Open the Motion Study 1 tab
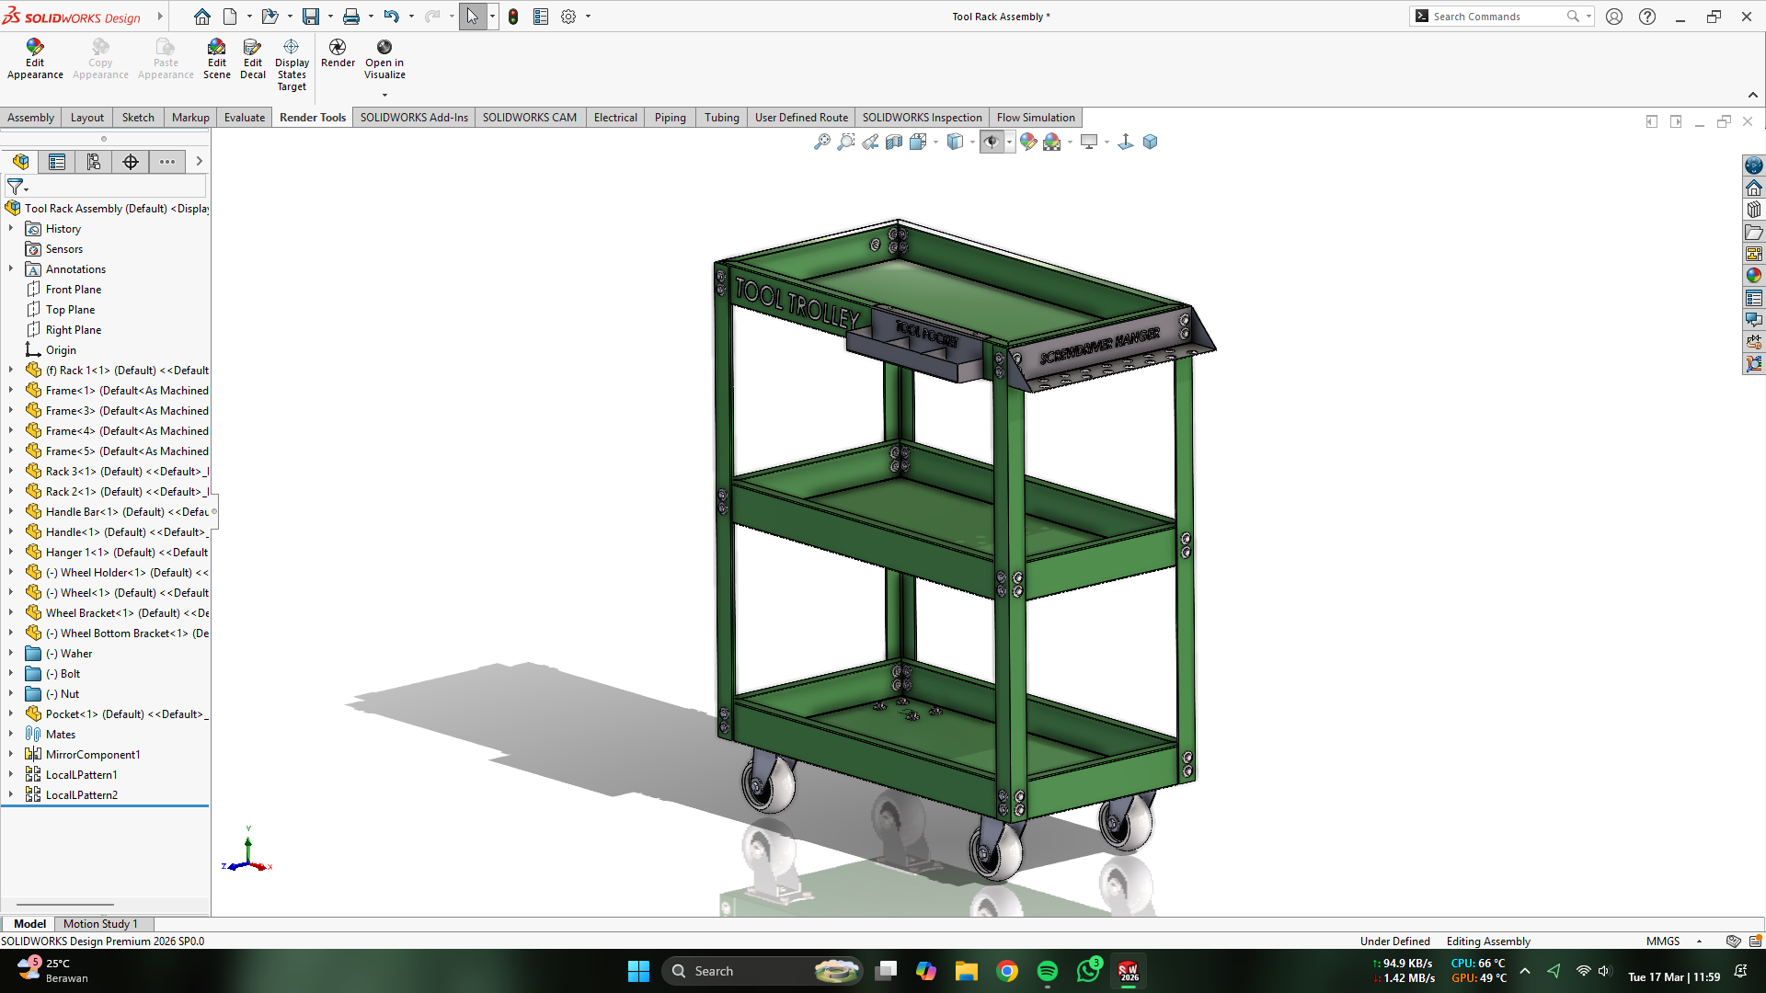The width and height of the screenshot is (1766, 993). click(x=100, y=923)
